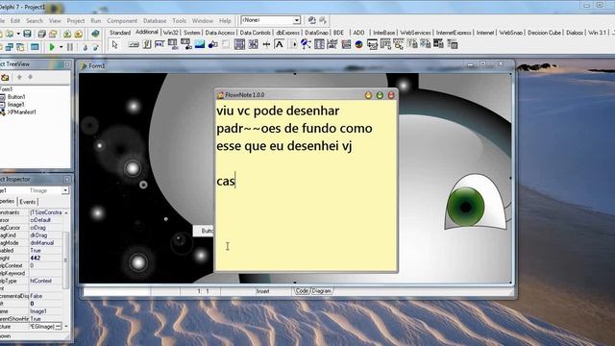This screenshot has width=615, height=346.
Task: Click the Step Over debug icon
Action: pos(95,47)
